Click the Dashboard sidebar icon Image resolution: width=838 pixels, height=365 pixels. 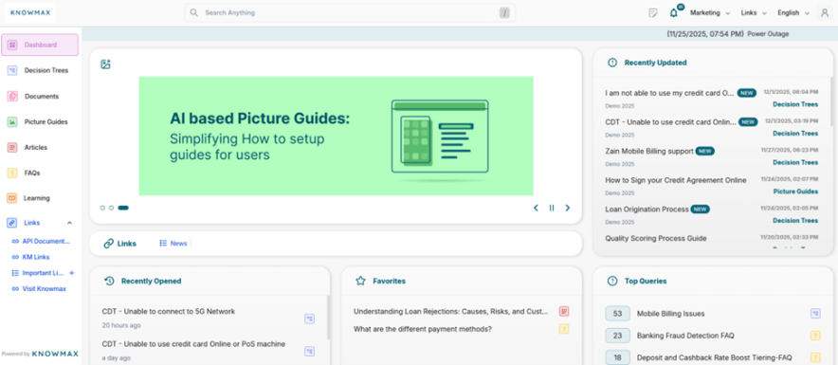[12, 45]
